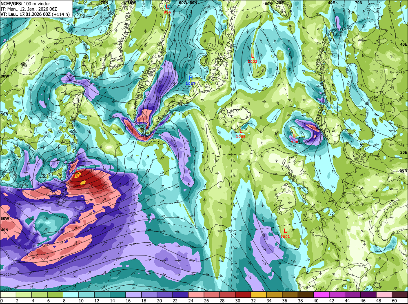The image size is (408, 304).
Task: Click the '40N' label on left edge
Action: coord(4,230)
